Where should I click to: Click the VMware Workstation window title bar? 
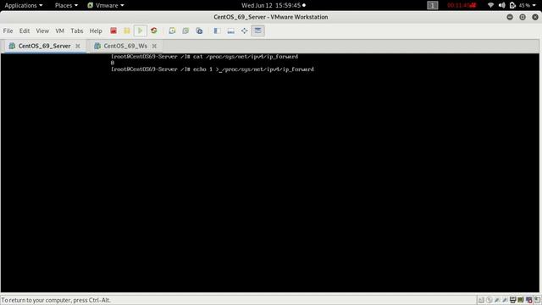click(271, 17)
